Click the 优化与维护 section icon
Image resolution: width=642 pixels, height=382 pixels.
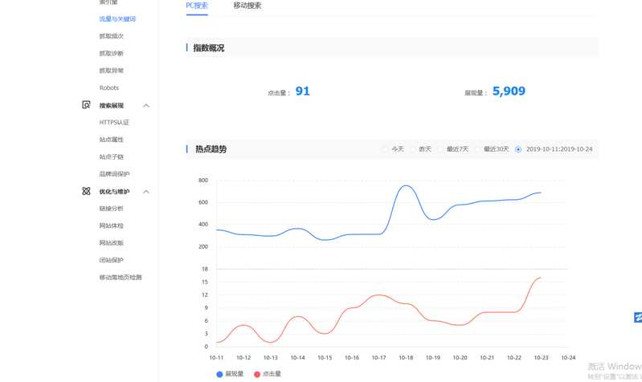tap(86, 191)
